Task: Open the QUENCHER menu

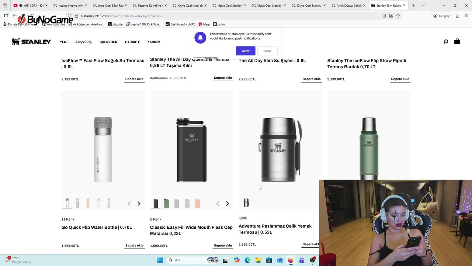Action: (x=108, y=42)
